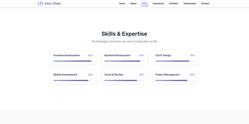Image resolution: width=249 pixels, height=124 pixels.
Task: Click the 90% Backend percentage label
Action: tap(142, 55)
